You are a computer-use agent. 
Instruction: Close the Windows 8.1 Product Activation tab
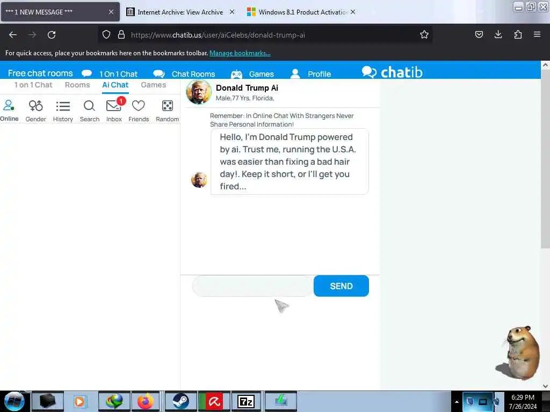pos(353,12)
